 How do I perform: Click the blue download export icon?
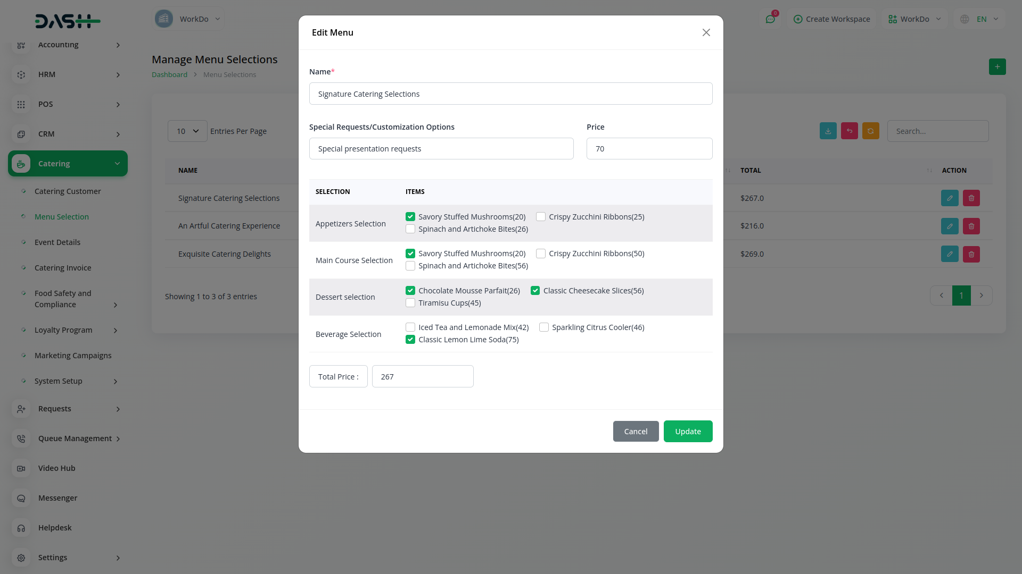coord(828,131)
